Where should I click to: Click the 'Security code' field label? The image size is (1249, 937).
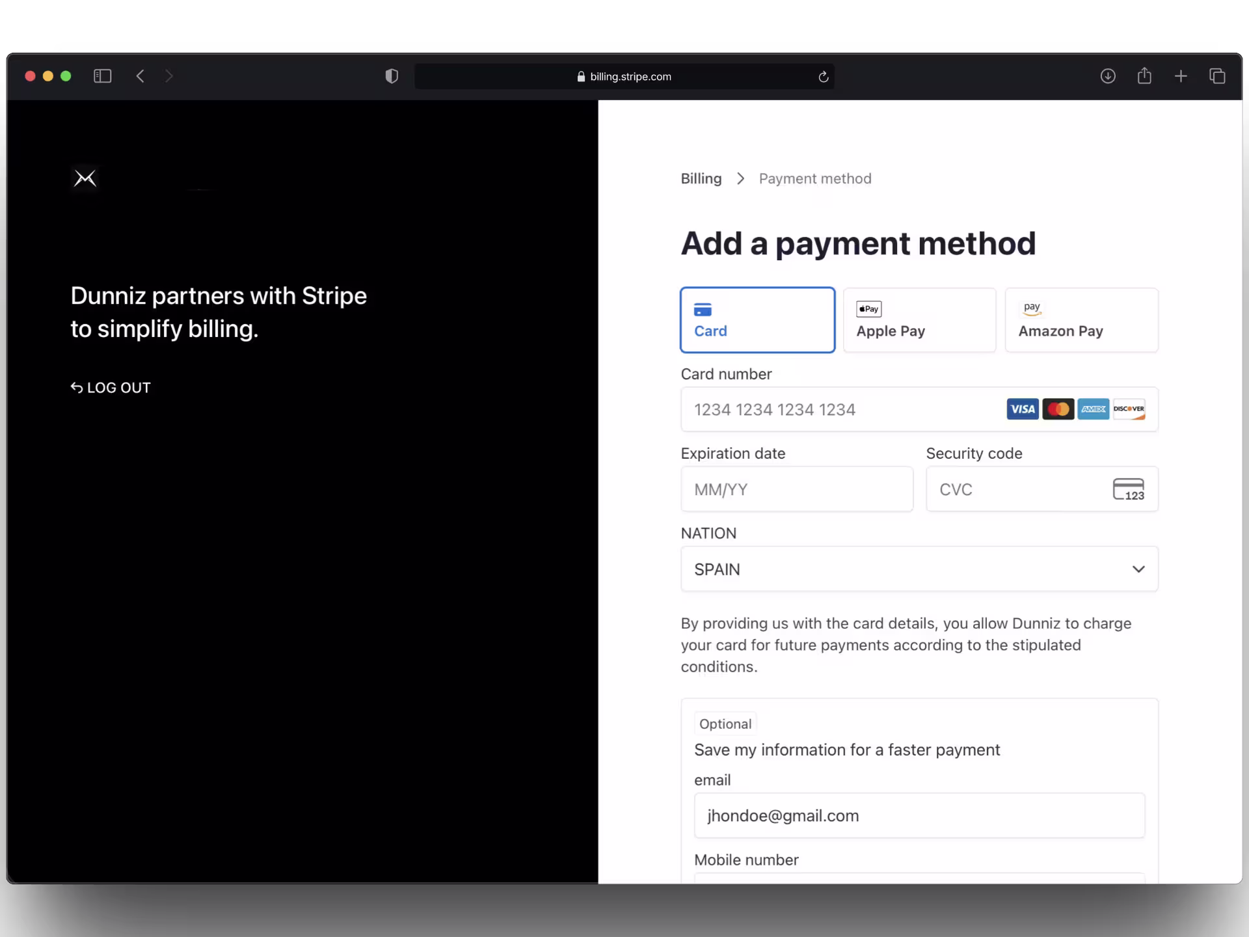pyautogui.click(x=974, y=454)
